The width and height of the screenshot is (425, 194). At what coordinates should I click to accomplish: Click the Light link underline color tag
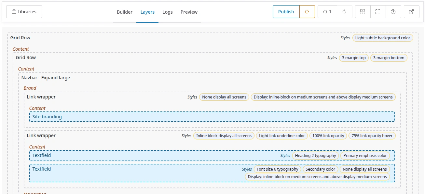282,136
